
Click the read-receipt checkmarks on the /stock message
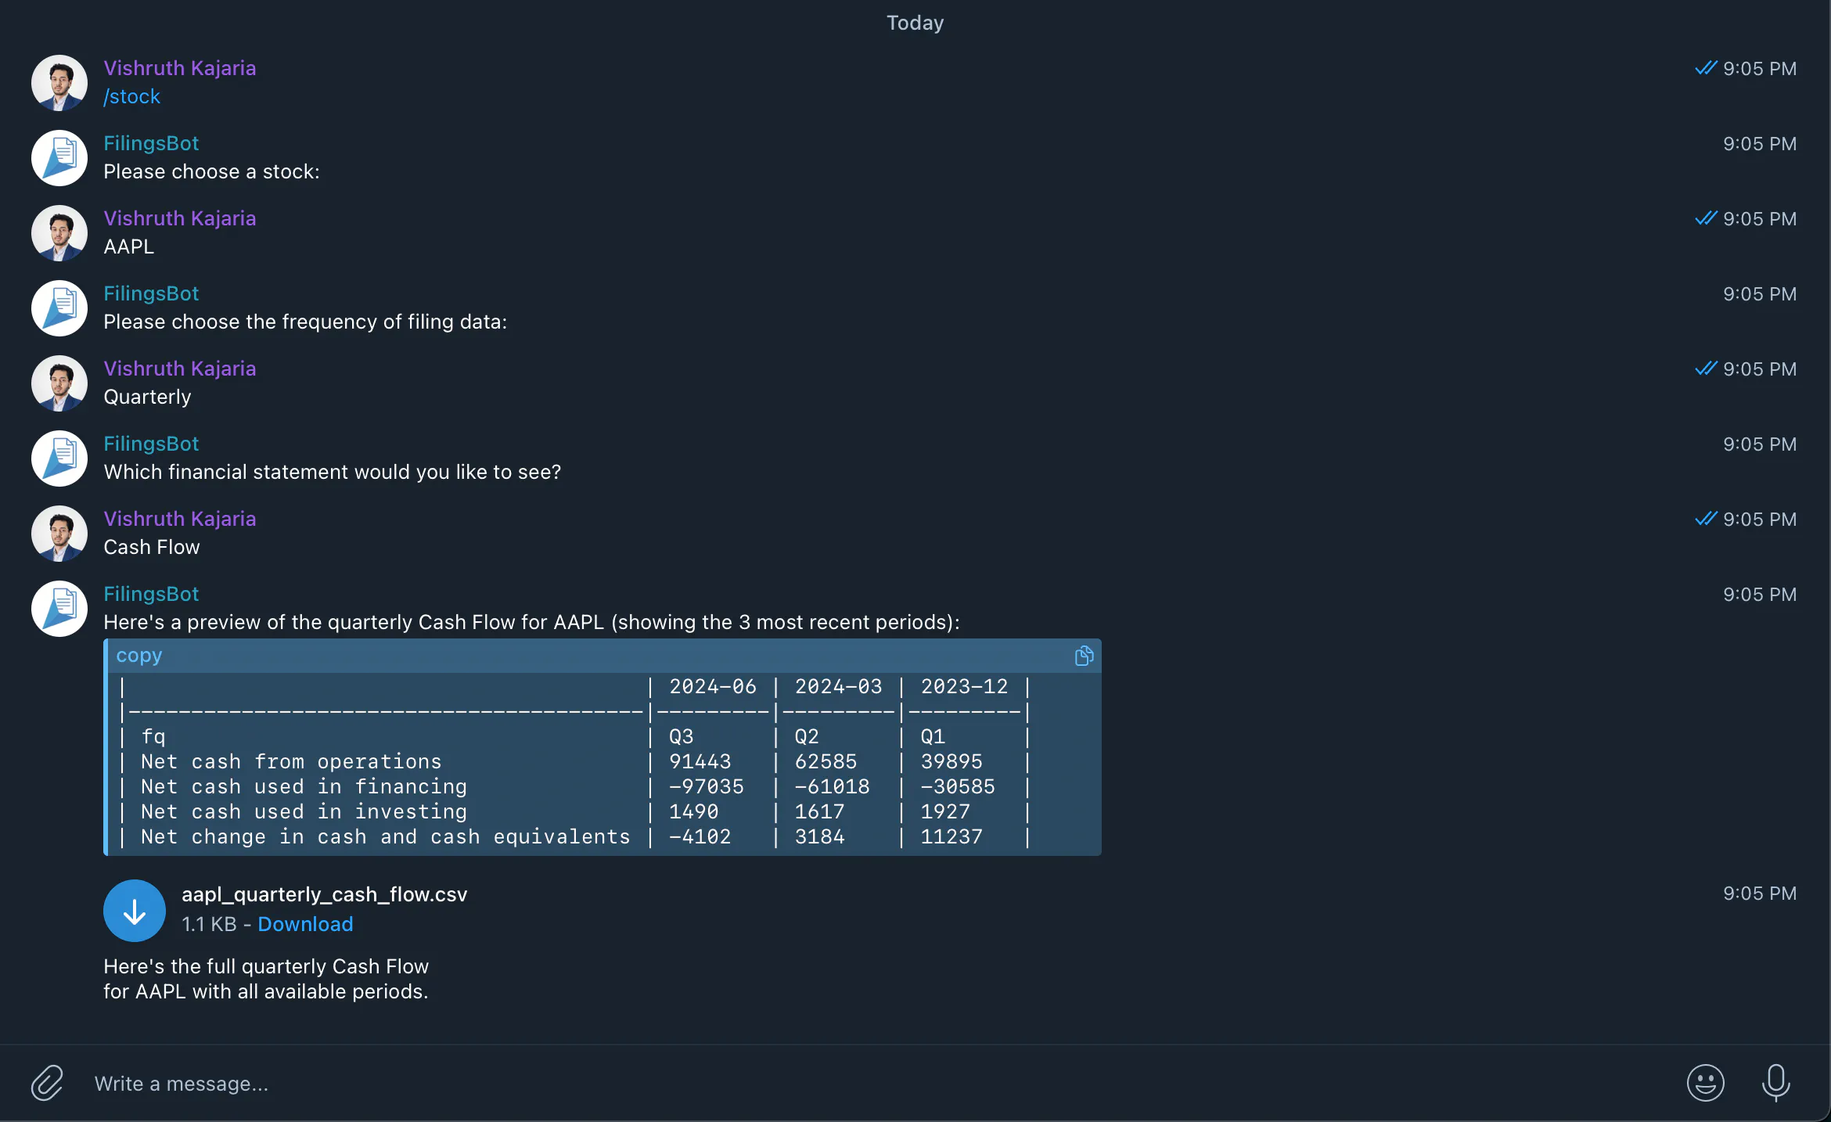pyautogui.click(x=1706, y=68)
